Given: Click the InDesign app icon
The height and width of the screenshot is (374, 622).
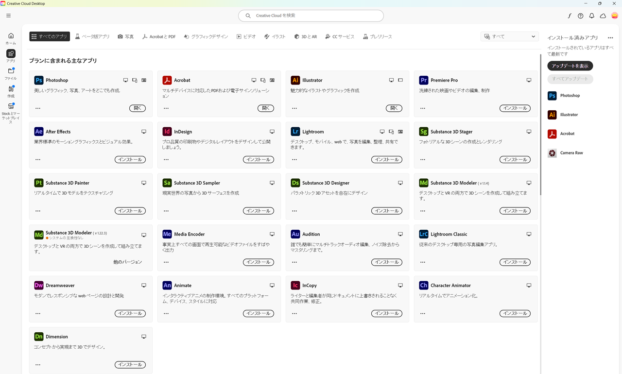Looking at the screenshot, I should coord(167,132).
